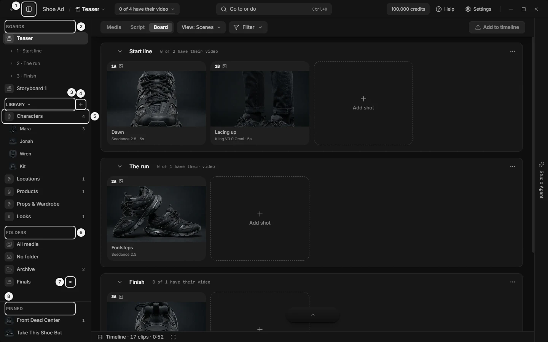Focus the 'Go to or do' search field
548x342 pixels.
(274, 9)
